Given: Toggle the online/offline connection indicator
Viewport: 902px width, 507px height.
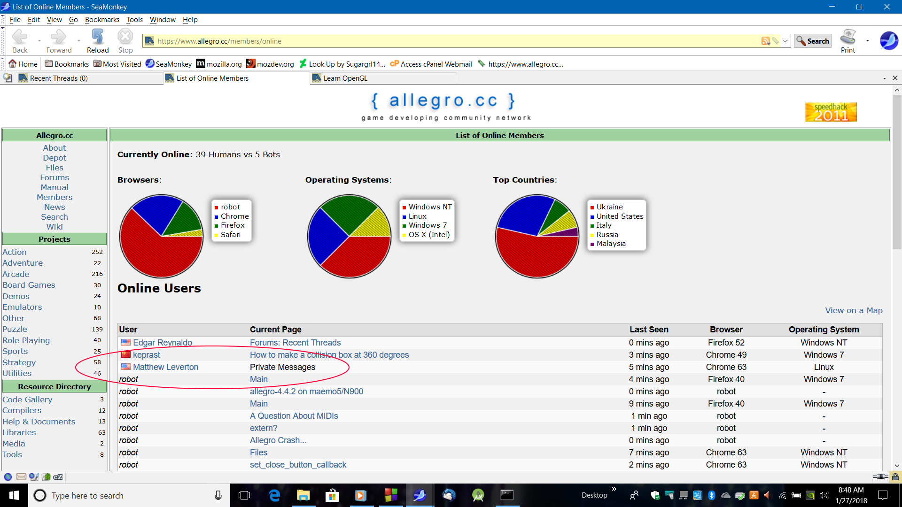Looking at the screenshot, I should point(880,477).
